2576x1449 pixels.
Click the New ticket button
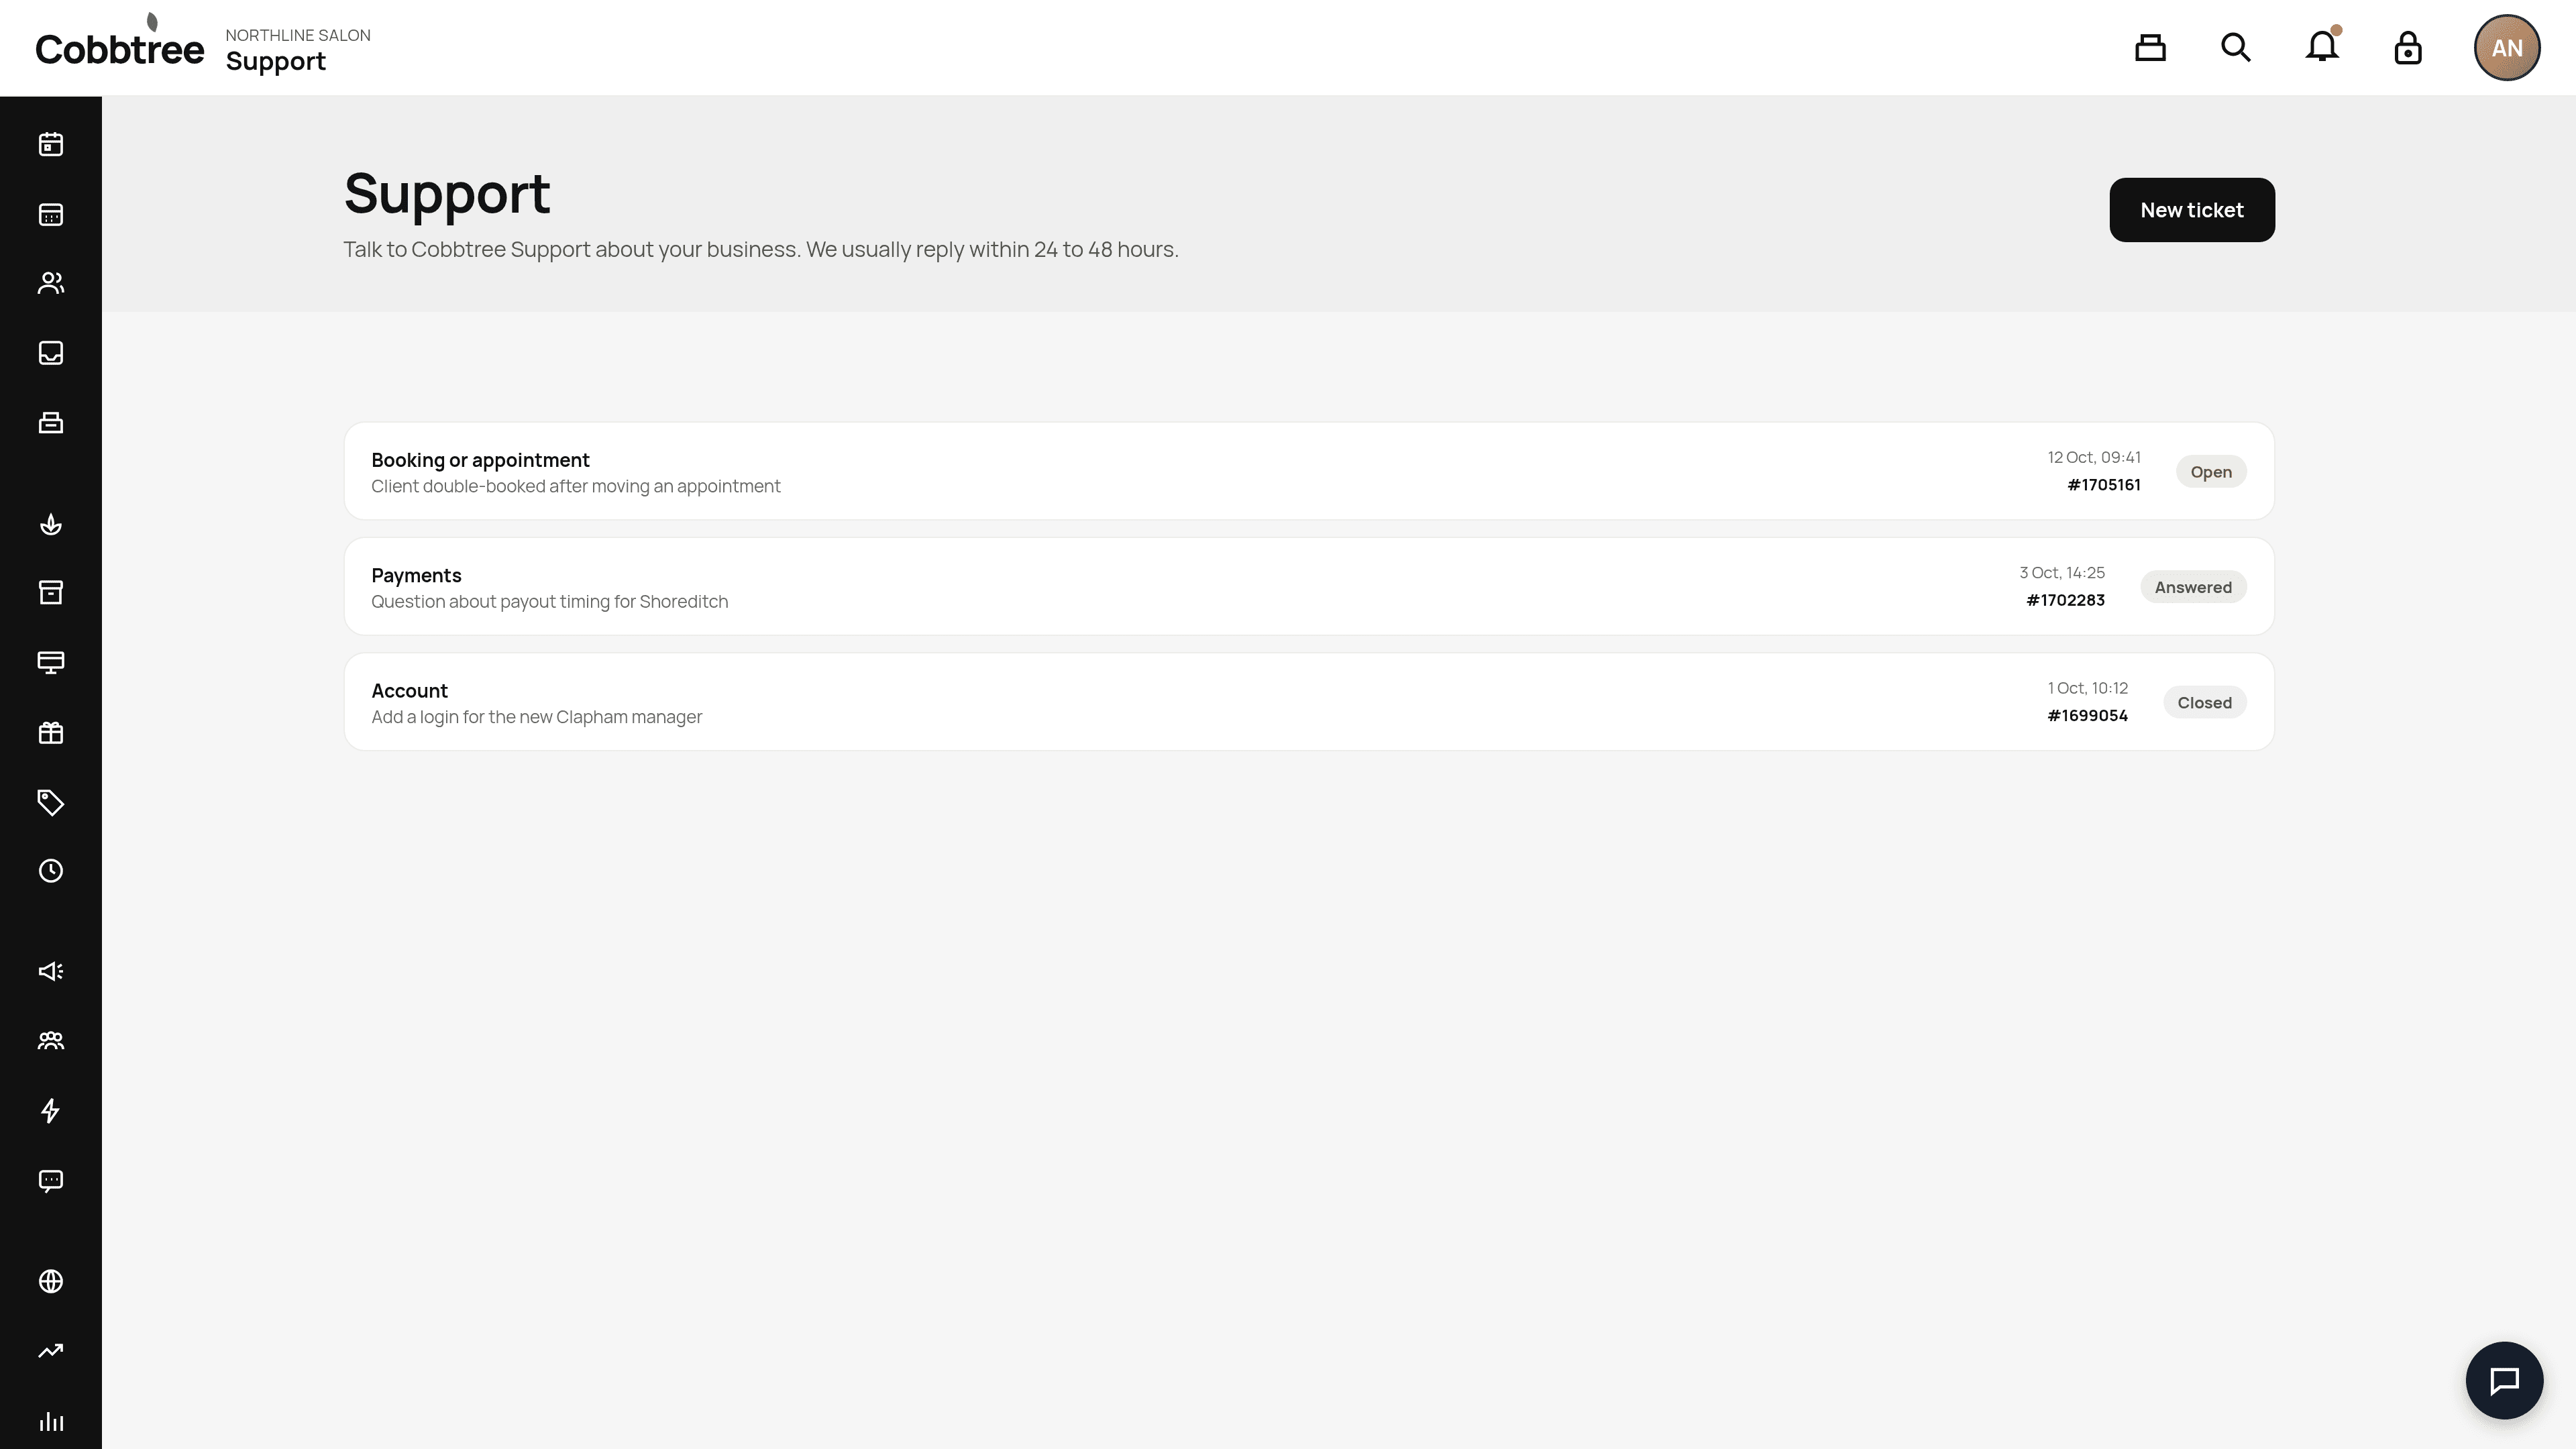pyautogui.click(x=2192, y=210)
